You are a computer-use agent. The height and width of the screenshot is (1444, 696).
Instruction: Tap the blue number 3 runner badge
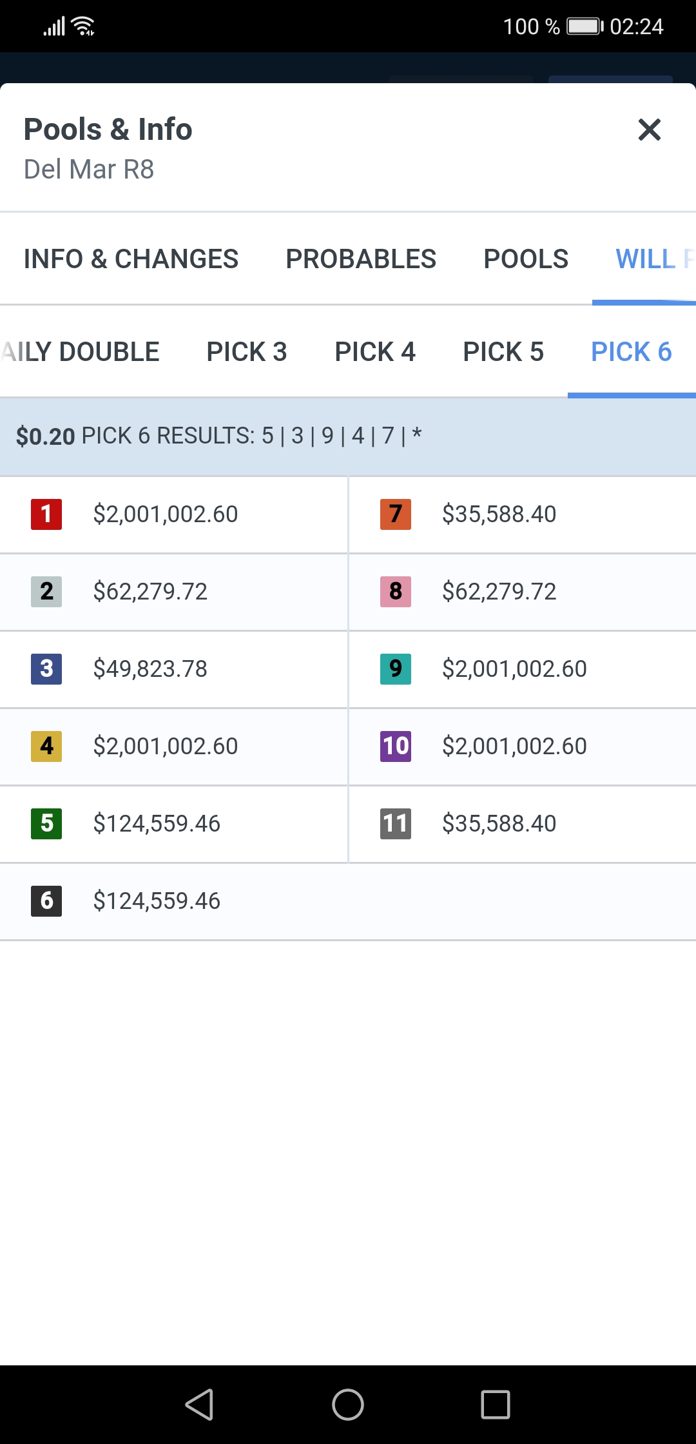coord(46,669)
